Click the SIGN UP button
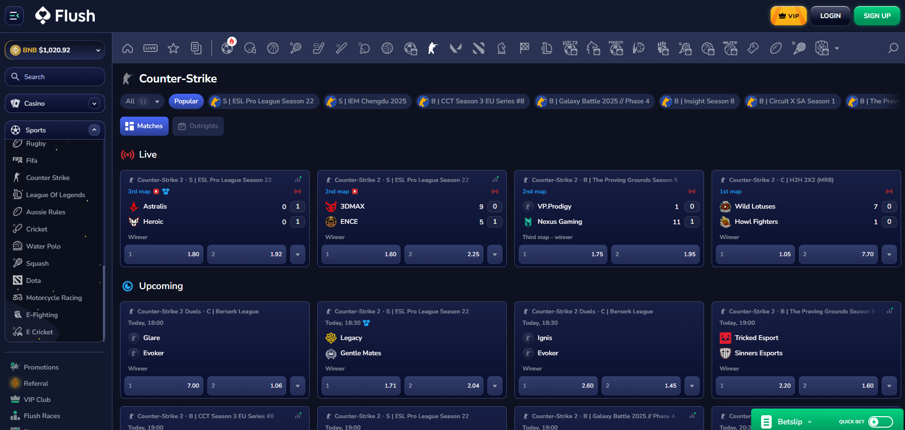Viewport: 905px width, 430px height. (877, 16)
